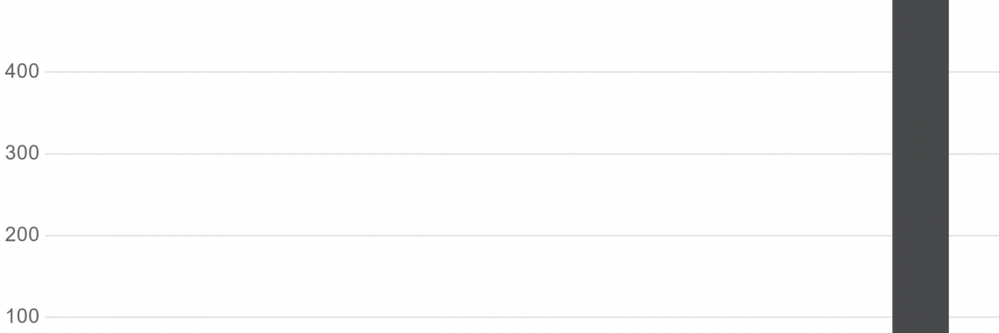The height and width of the screenshot is (333, 999).
Task: Click the 100 horizontal gridline
Action: 468,317
